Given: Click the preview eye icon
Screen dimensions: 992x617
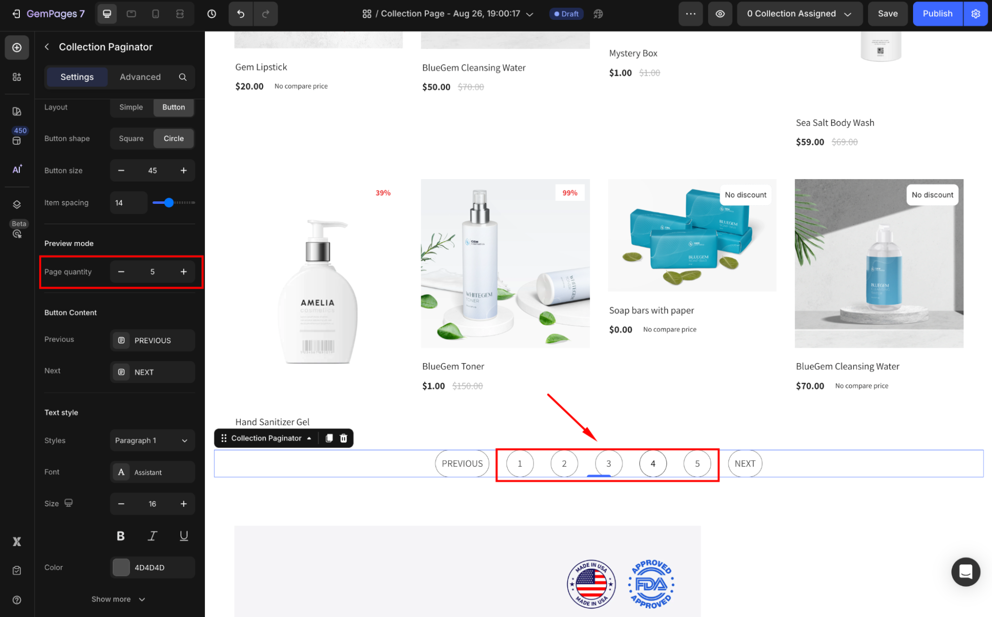Looking at the screenshot, I should point(720,14).
